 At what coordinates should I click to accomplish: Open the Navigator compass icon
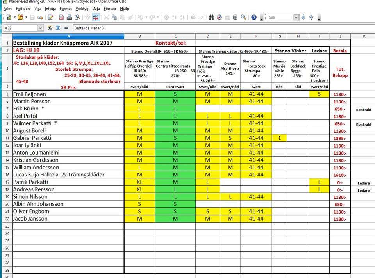[x=220, y=17]
